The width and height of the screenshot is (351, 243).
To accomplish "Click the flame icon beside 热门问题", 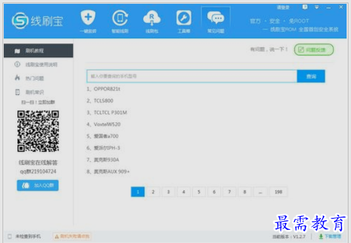I will [x=17, y=78].
